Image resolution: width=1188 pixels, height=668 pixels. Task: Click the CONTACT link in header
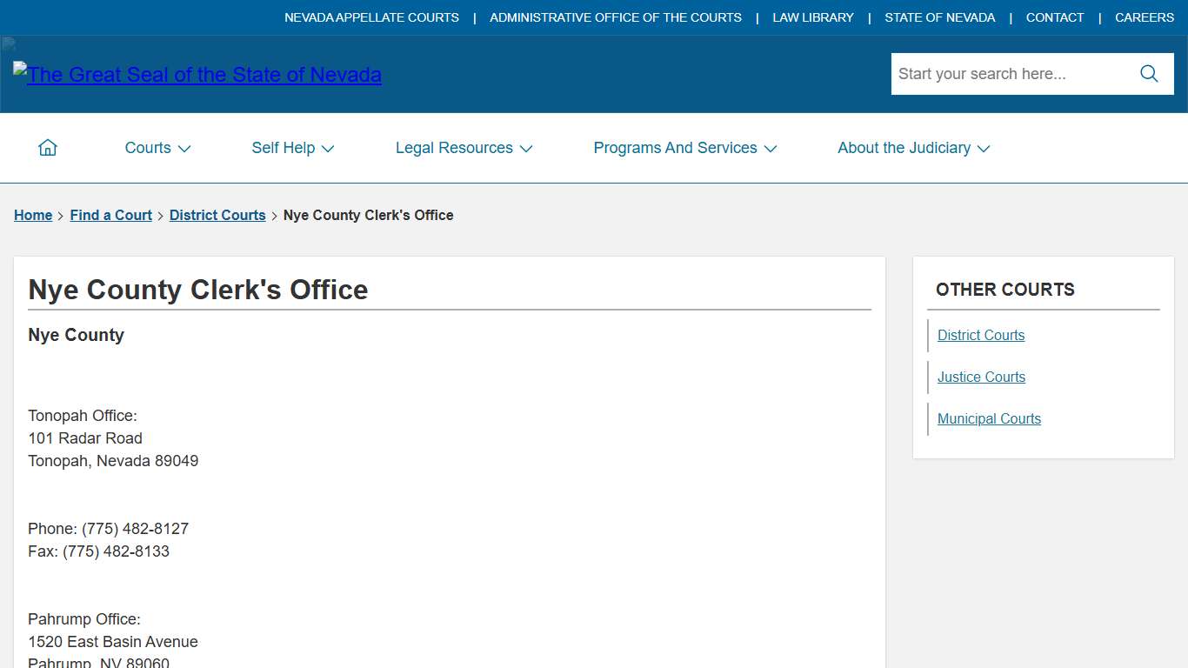click(x=1054, y=17)
